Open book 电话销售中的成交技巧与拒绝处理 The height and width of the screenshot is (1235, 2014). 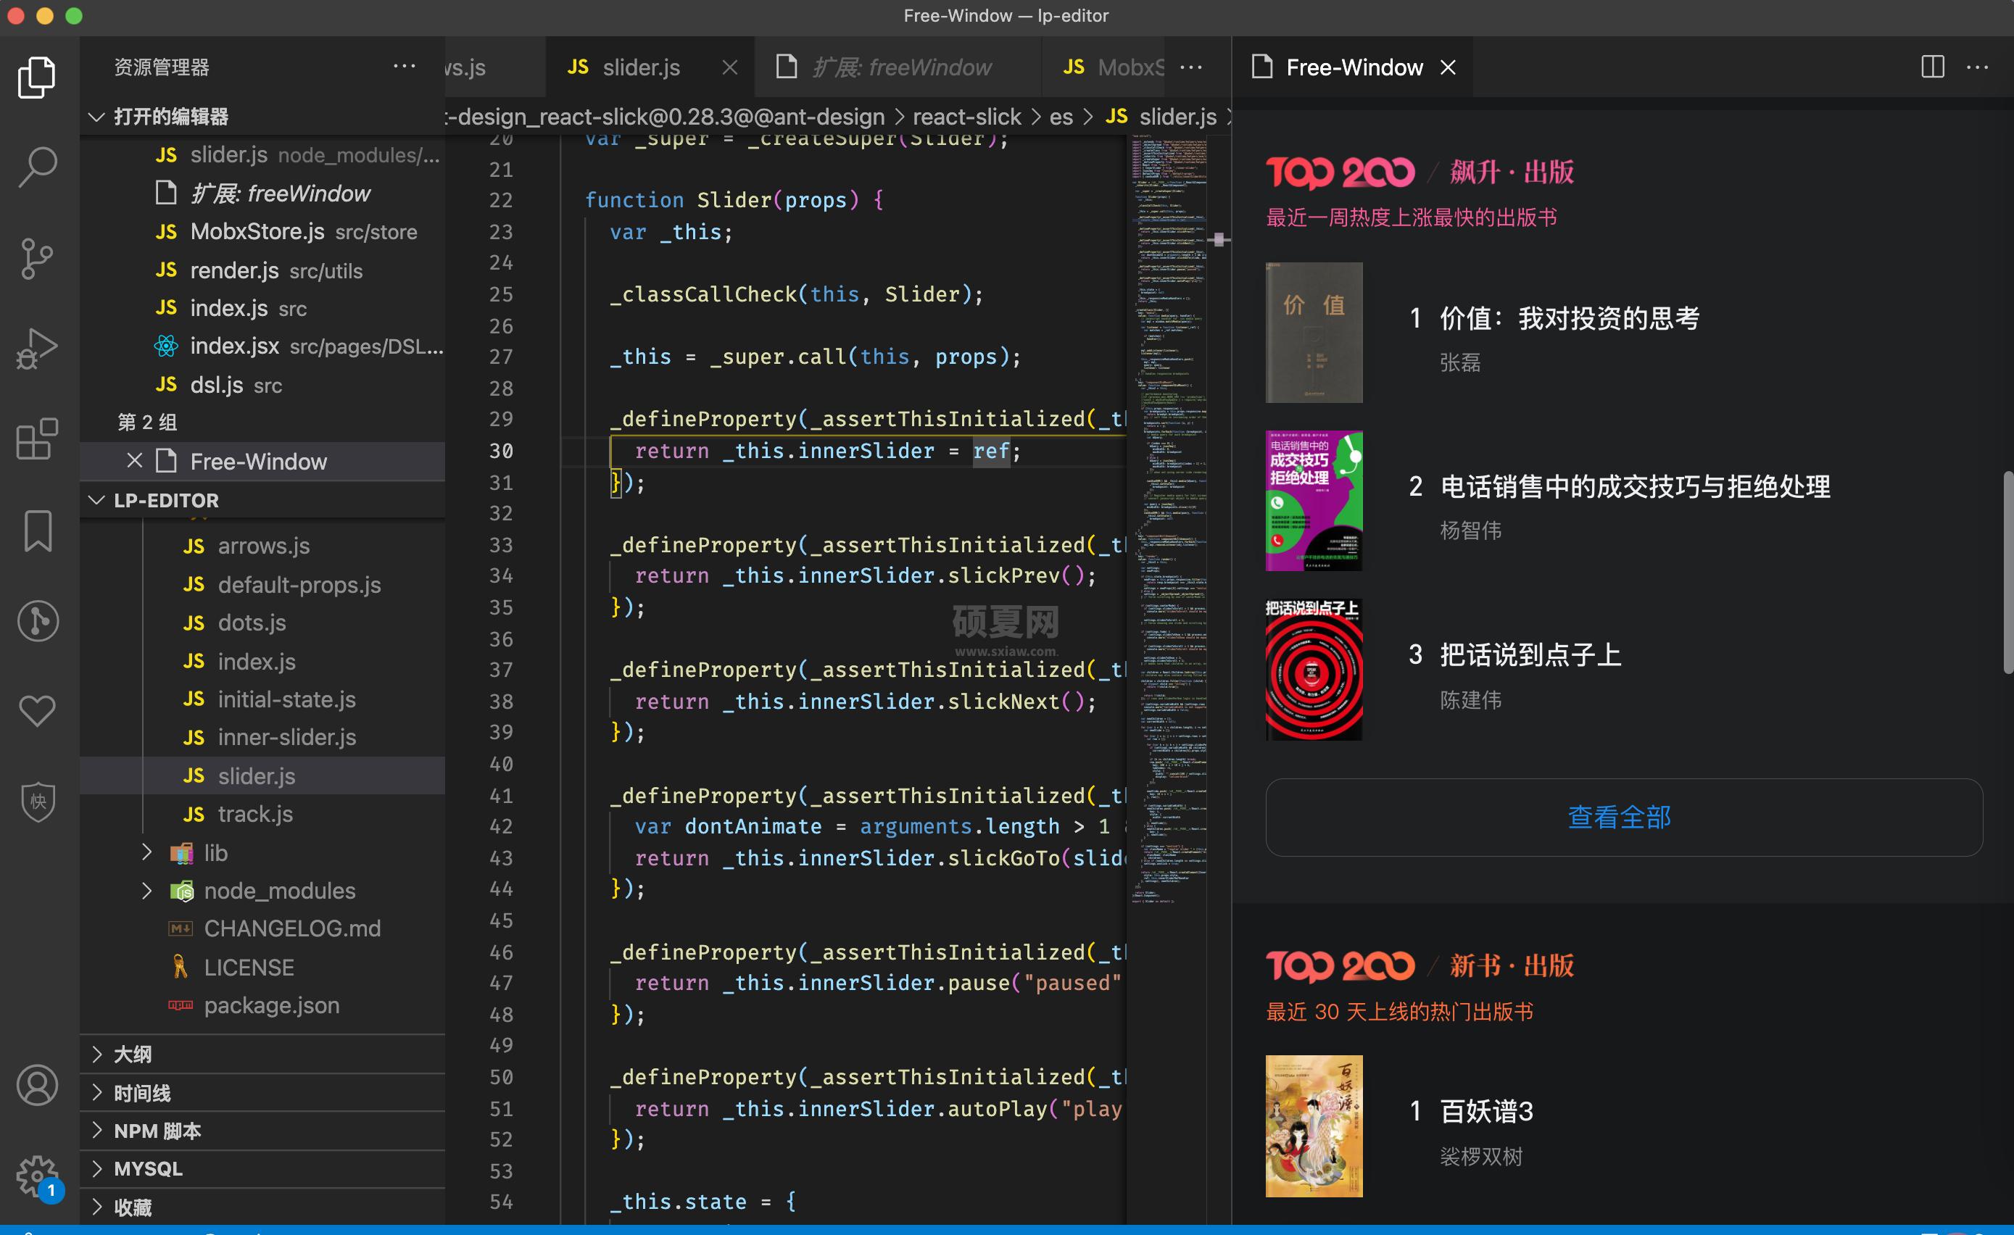pos(1635,486)
